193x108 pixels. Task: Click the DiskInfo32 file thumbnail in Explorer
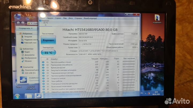[23, 79]
